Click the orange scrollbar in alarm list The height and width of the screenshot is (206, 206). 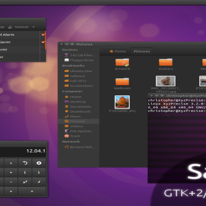click(x=45, y=40)
